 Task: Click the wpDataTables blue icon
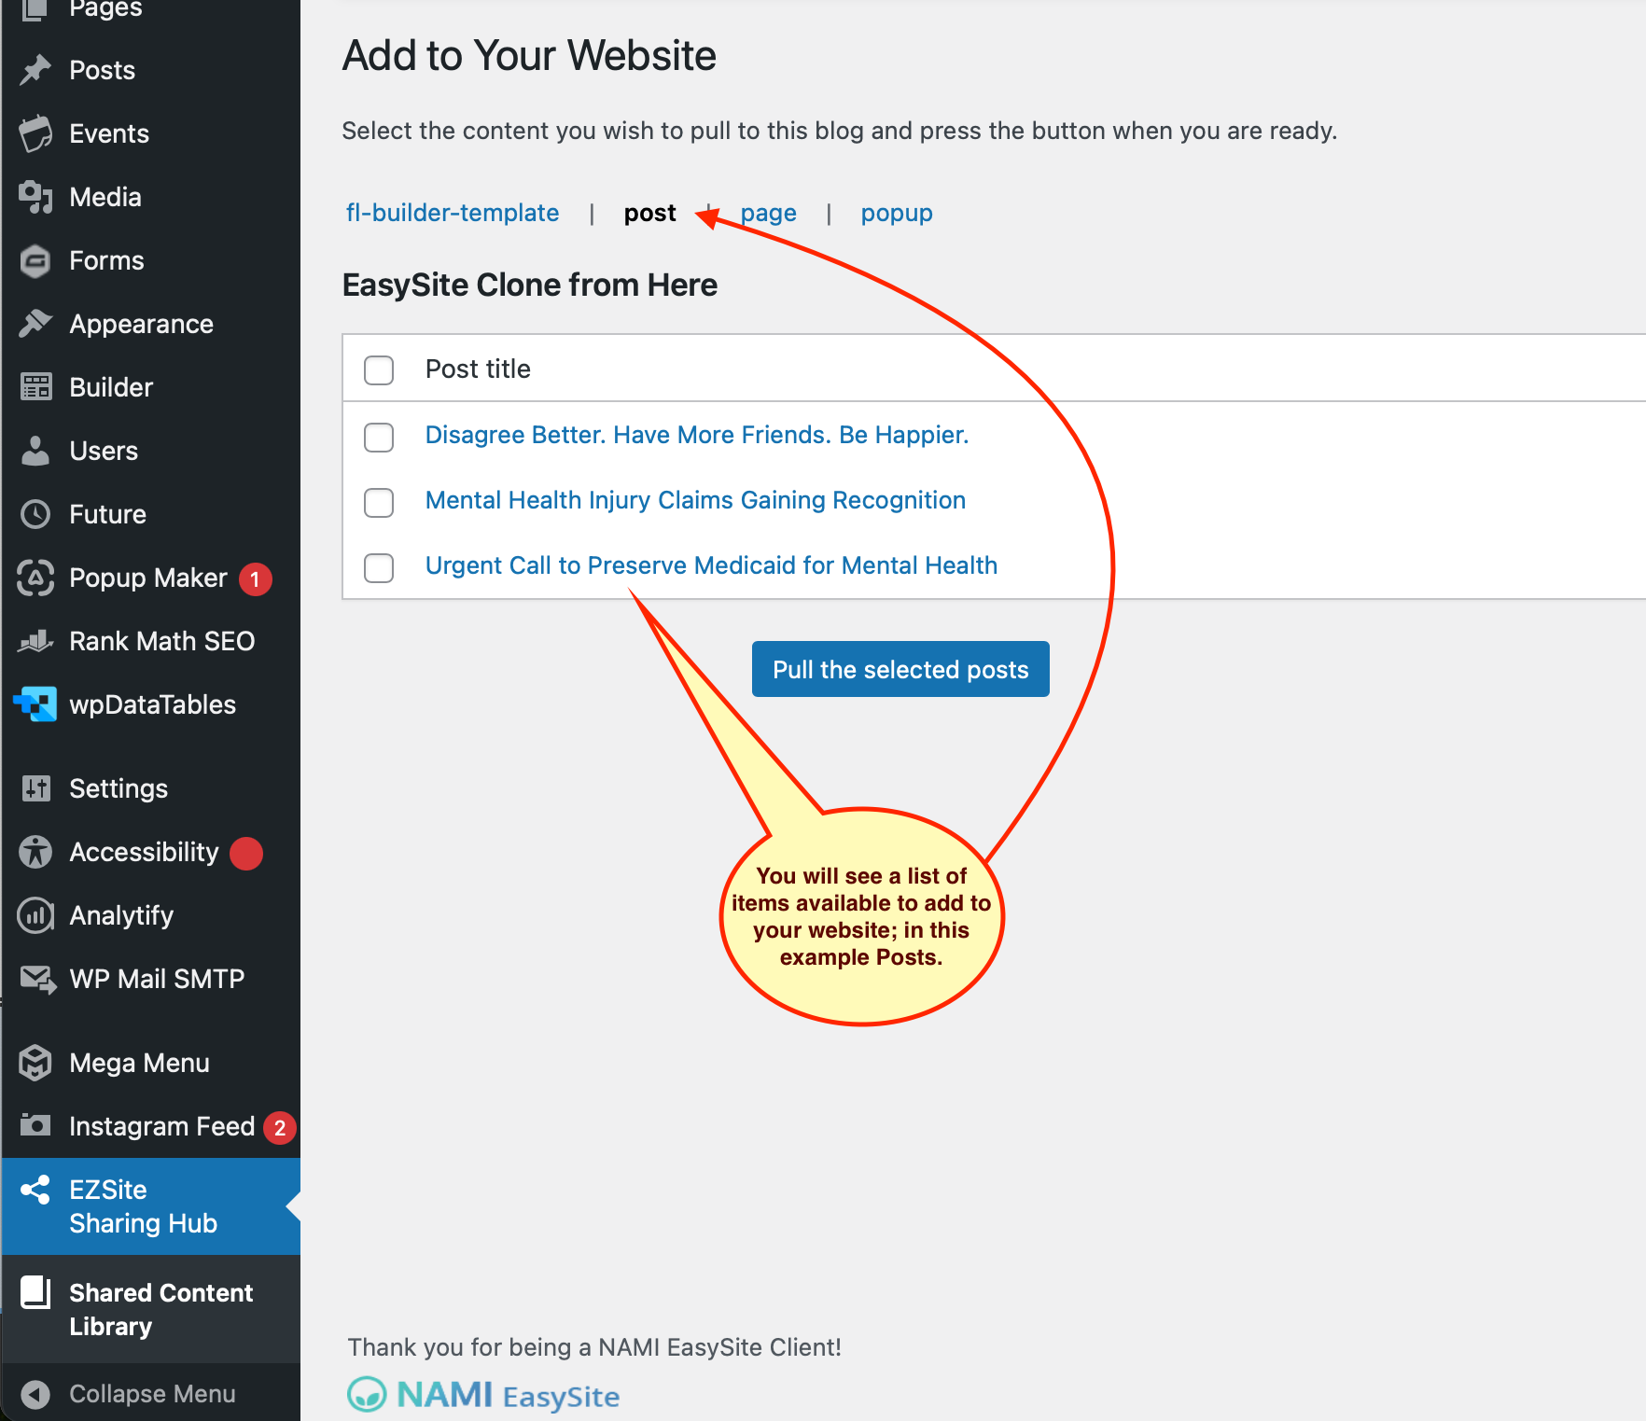(35, 704)
